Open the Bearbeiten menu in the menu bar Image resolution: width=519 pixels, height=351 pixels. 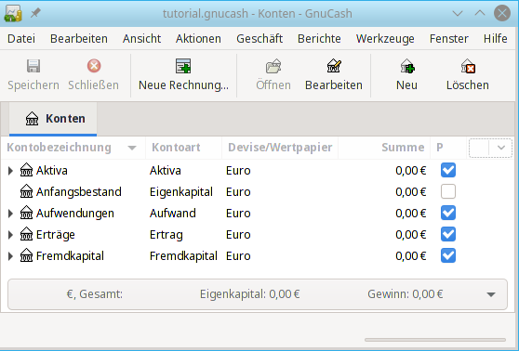click(79, 39)
